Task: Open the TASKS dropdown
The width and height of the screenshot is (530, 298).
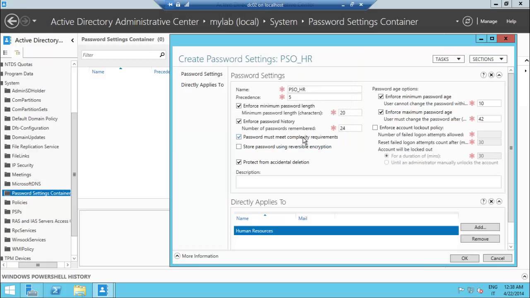Action: click(x=448, y=59)
